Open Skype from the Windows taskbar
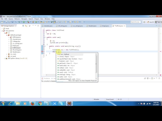This screenshot has height=121, width=162. (62, 104)
